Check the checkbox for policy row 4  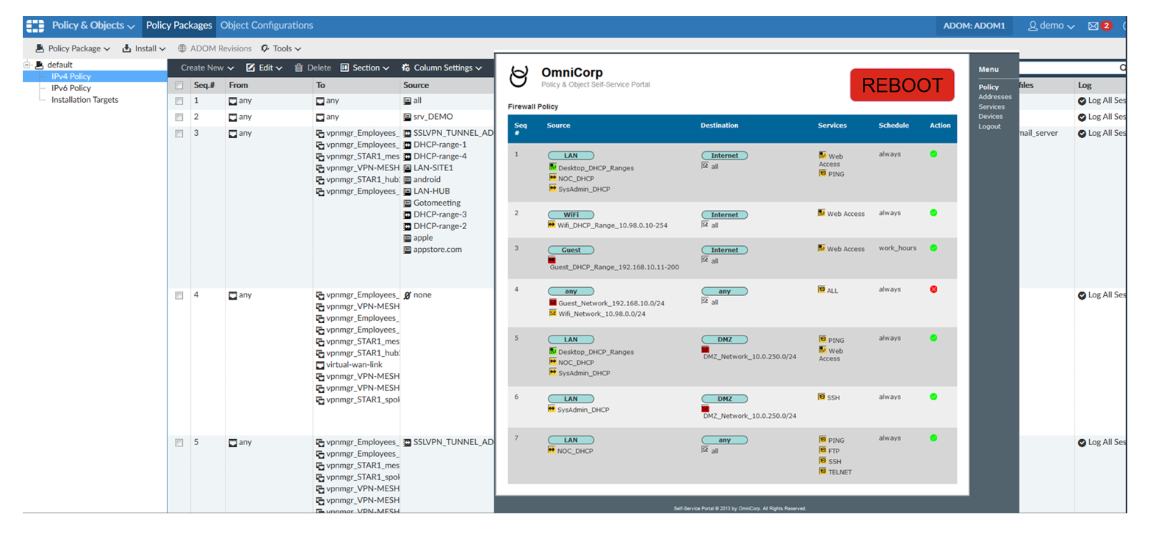tap(178, 296)
